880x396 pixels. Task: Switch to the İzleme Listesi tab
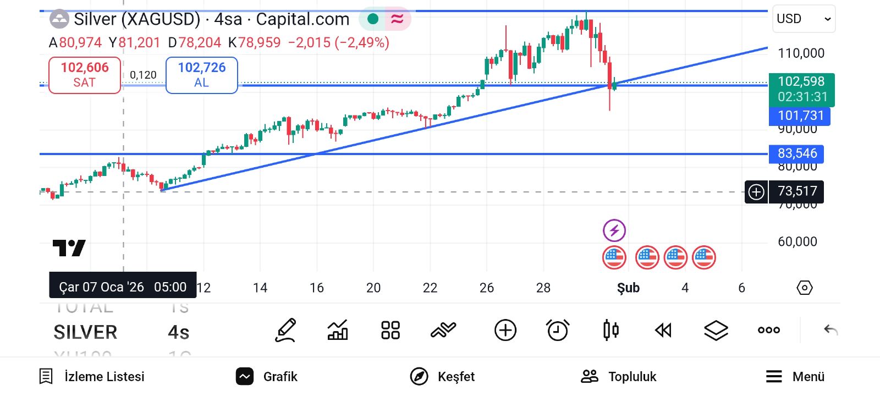point(92,377)
